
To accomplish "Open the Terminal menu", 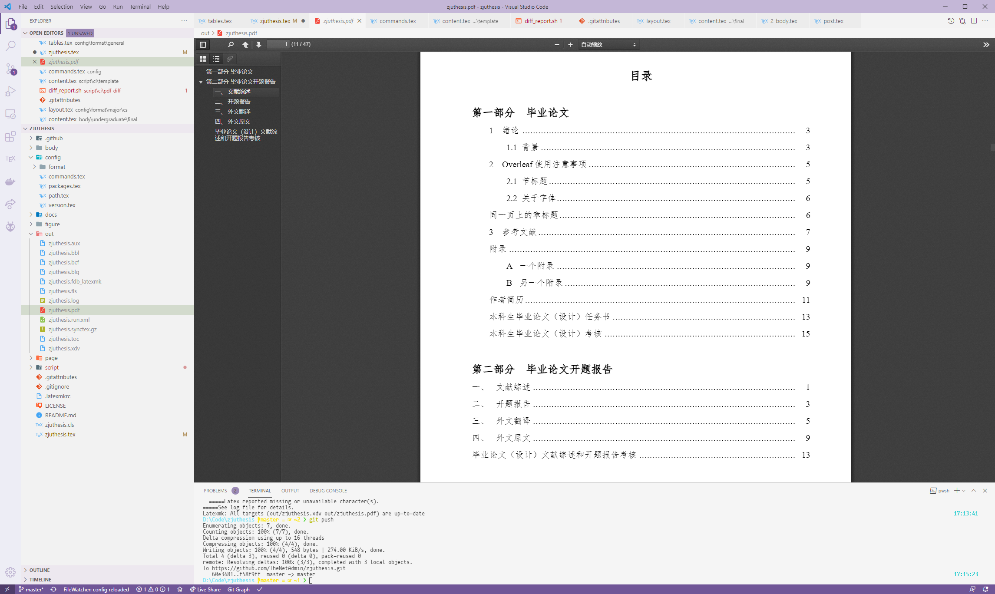I will 140,7.
